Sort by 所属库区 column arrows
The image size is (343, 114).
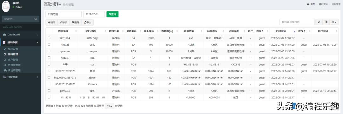[x=223, y=31]
